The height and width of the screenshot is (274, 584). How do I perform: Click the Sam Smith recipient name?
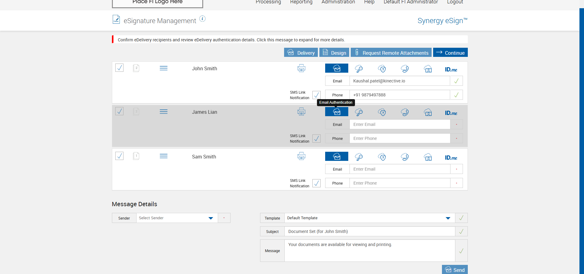click(204, 157)
